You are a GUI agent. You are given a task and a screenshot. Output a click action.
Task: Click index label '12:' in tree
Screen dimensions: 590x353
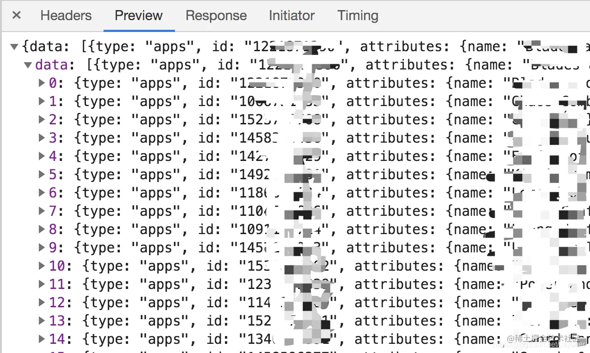point(61,303)
